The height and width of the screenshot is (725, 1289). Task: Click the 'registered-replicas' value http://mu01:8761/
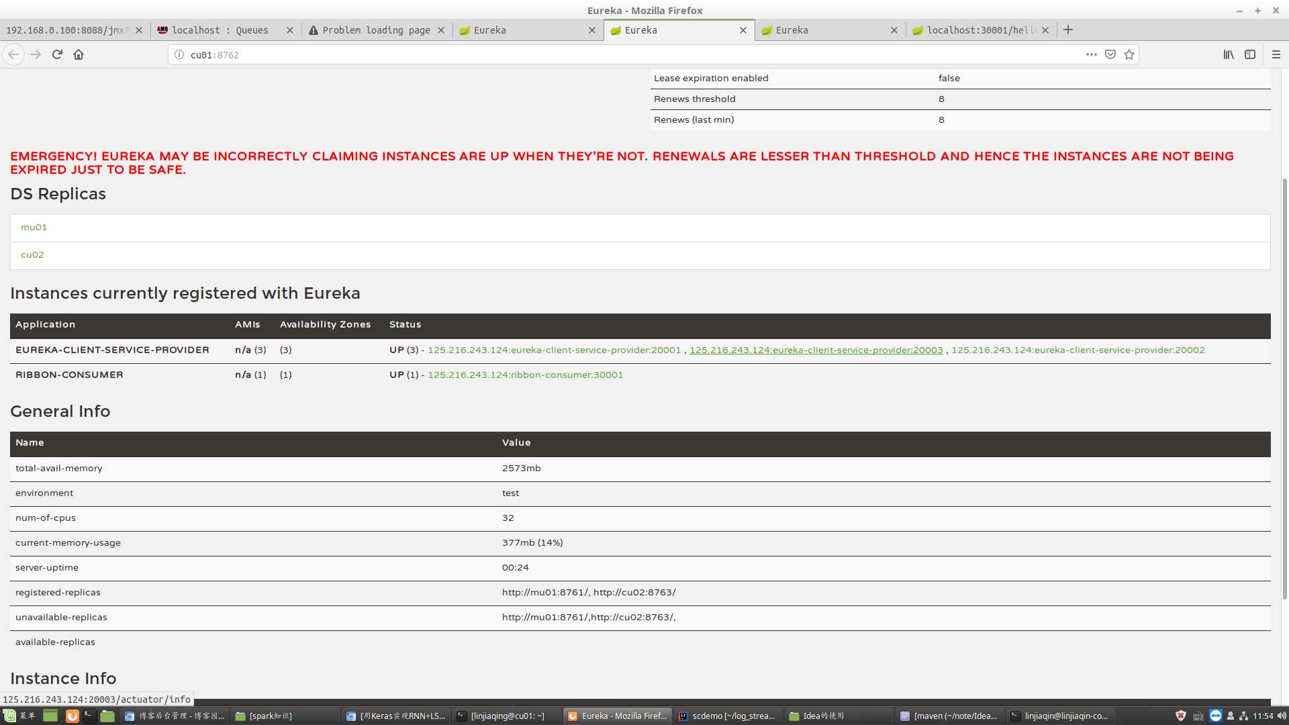[546, 593]
